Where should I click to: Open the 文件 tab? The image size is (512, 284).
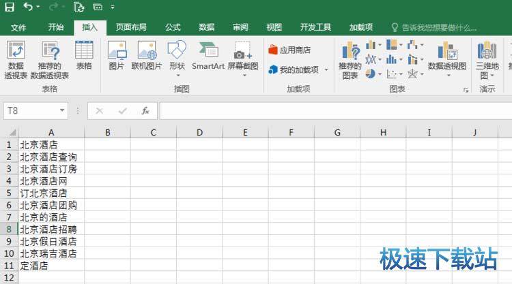(x=18, y=27)
